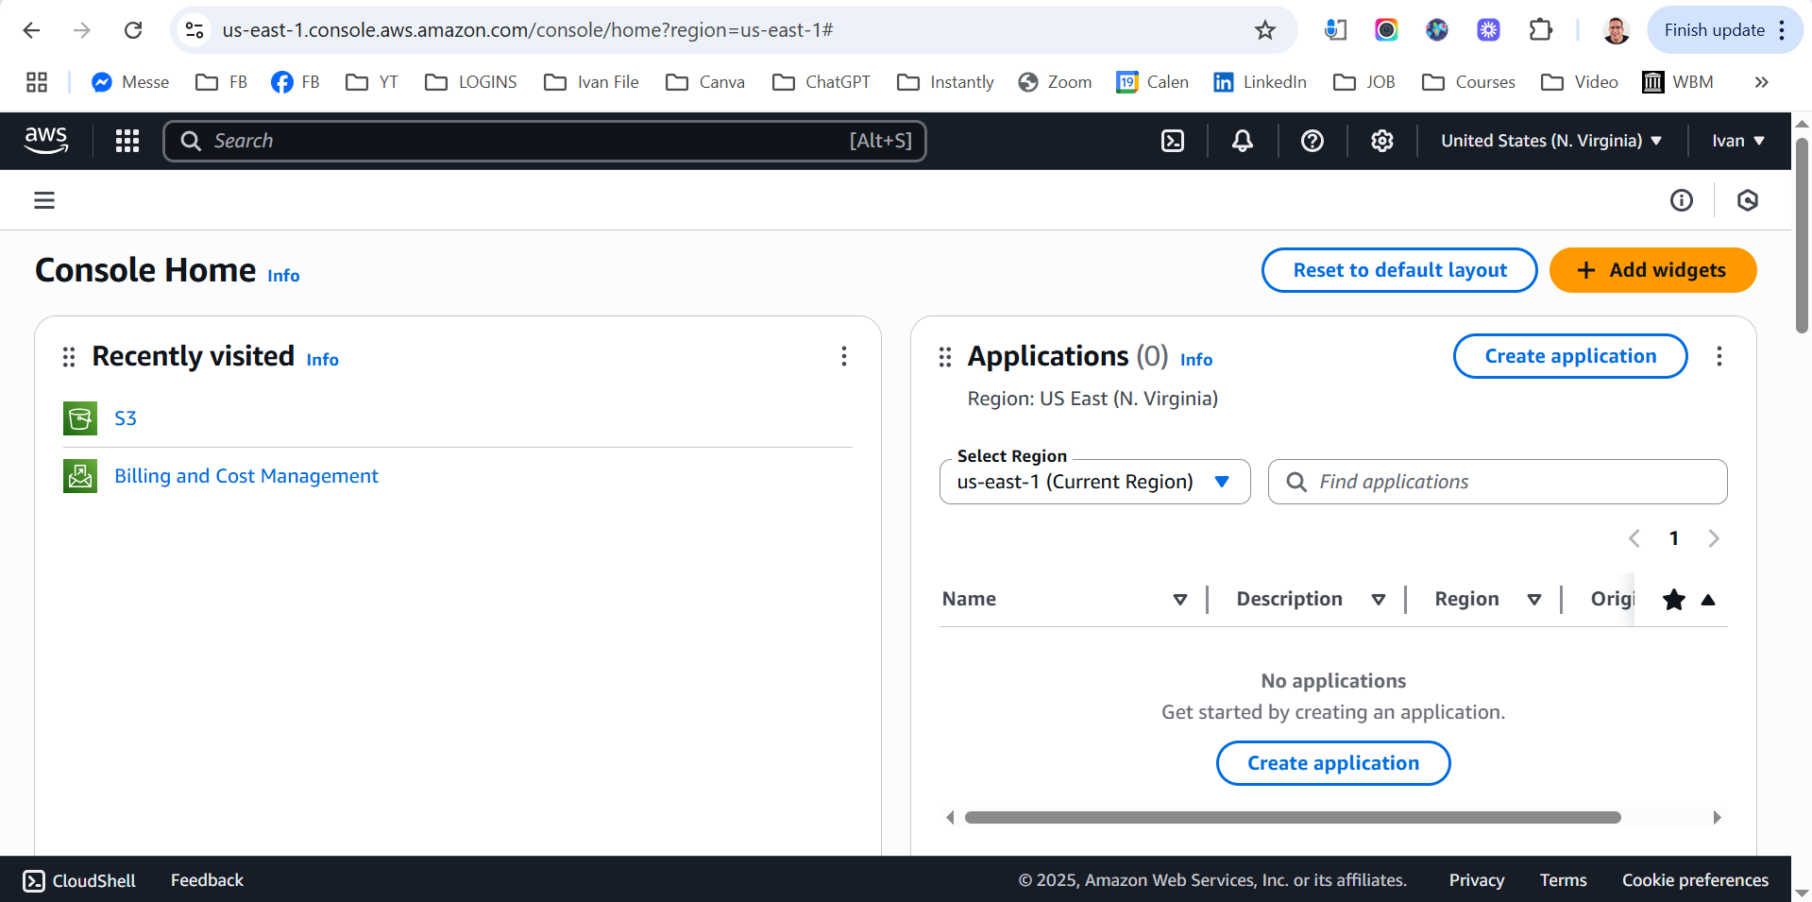Screen dimensions: 1812x902
Task: Open the AWS settings gear
Action: 1381,141
